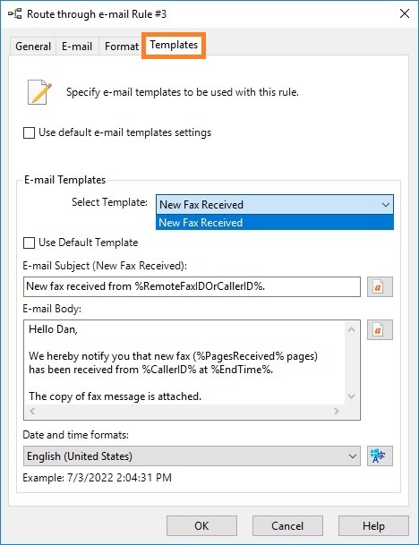This screenshot has height=545, width=419.
Task: Open Help for this rule
Action: [x=373, y=526]
